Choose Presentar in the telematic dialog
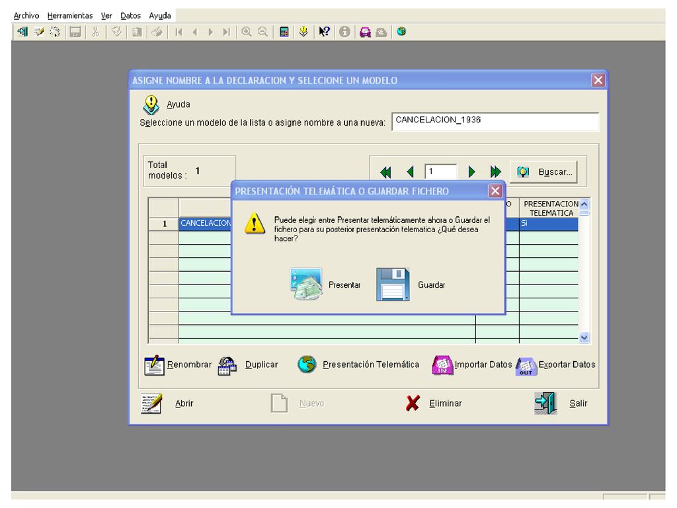 tap(344, 284)
